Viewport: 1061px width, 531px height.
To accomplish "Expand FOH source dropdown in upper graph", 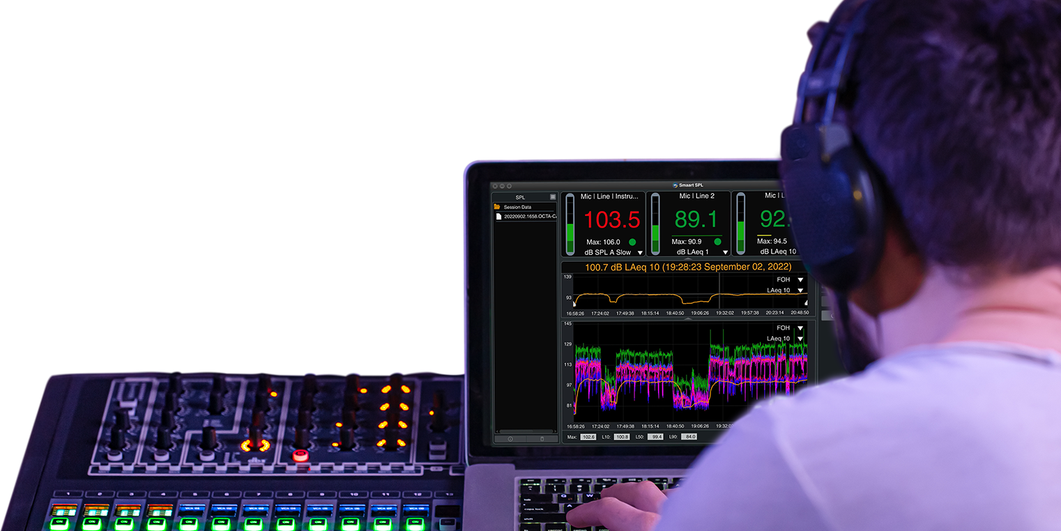I will click(x=800, y=279).
